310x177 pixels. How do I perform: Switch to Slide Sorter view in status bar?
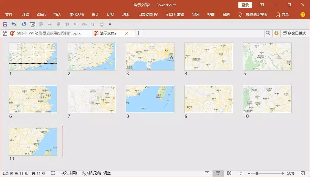click(218, 173)
